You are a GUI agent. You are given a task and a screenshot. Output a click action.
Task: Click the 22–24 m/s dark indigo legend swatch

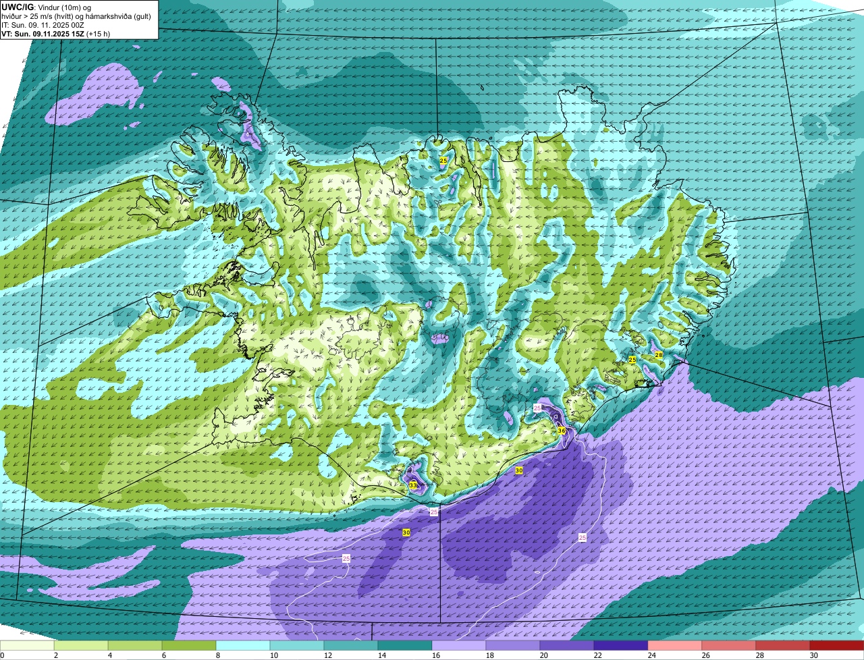click(621, 646)
